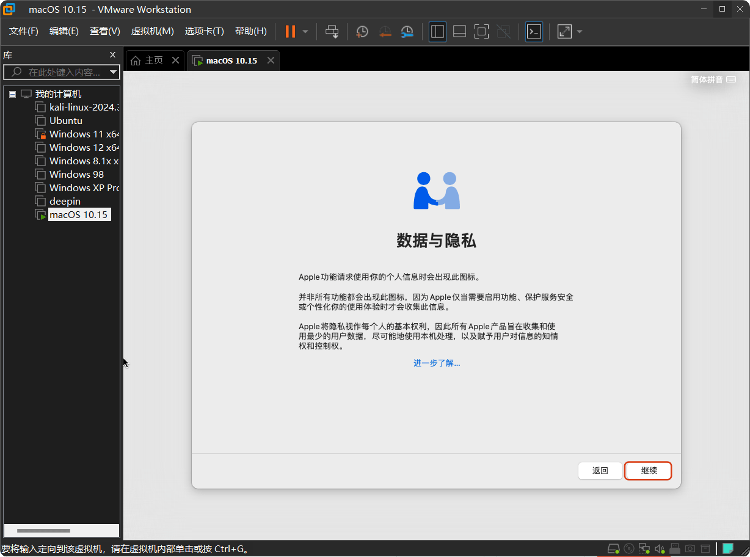750x557 pixels.
Task: Toggle the library sidebar visibility
Action: [x=437, y=31]
